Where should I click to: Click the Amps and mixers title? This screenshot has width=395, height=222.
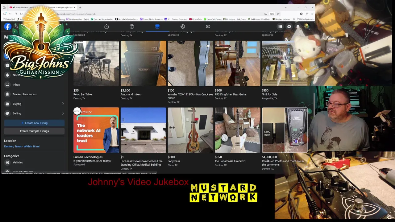[131, 94]
